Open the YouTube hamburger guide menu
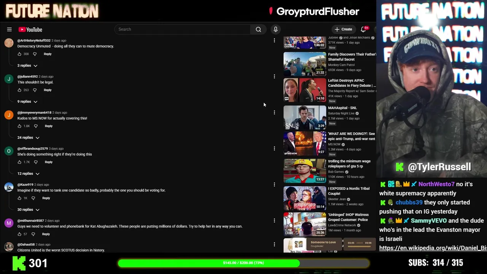This screenshot has width=487, height=274. pyautogui.click(x=9, y=29)
